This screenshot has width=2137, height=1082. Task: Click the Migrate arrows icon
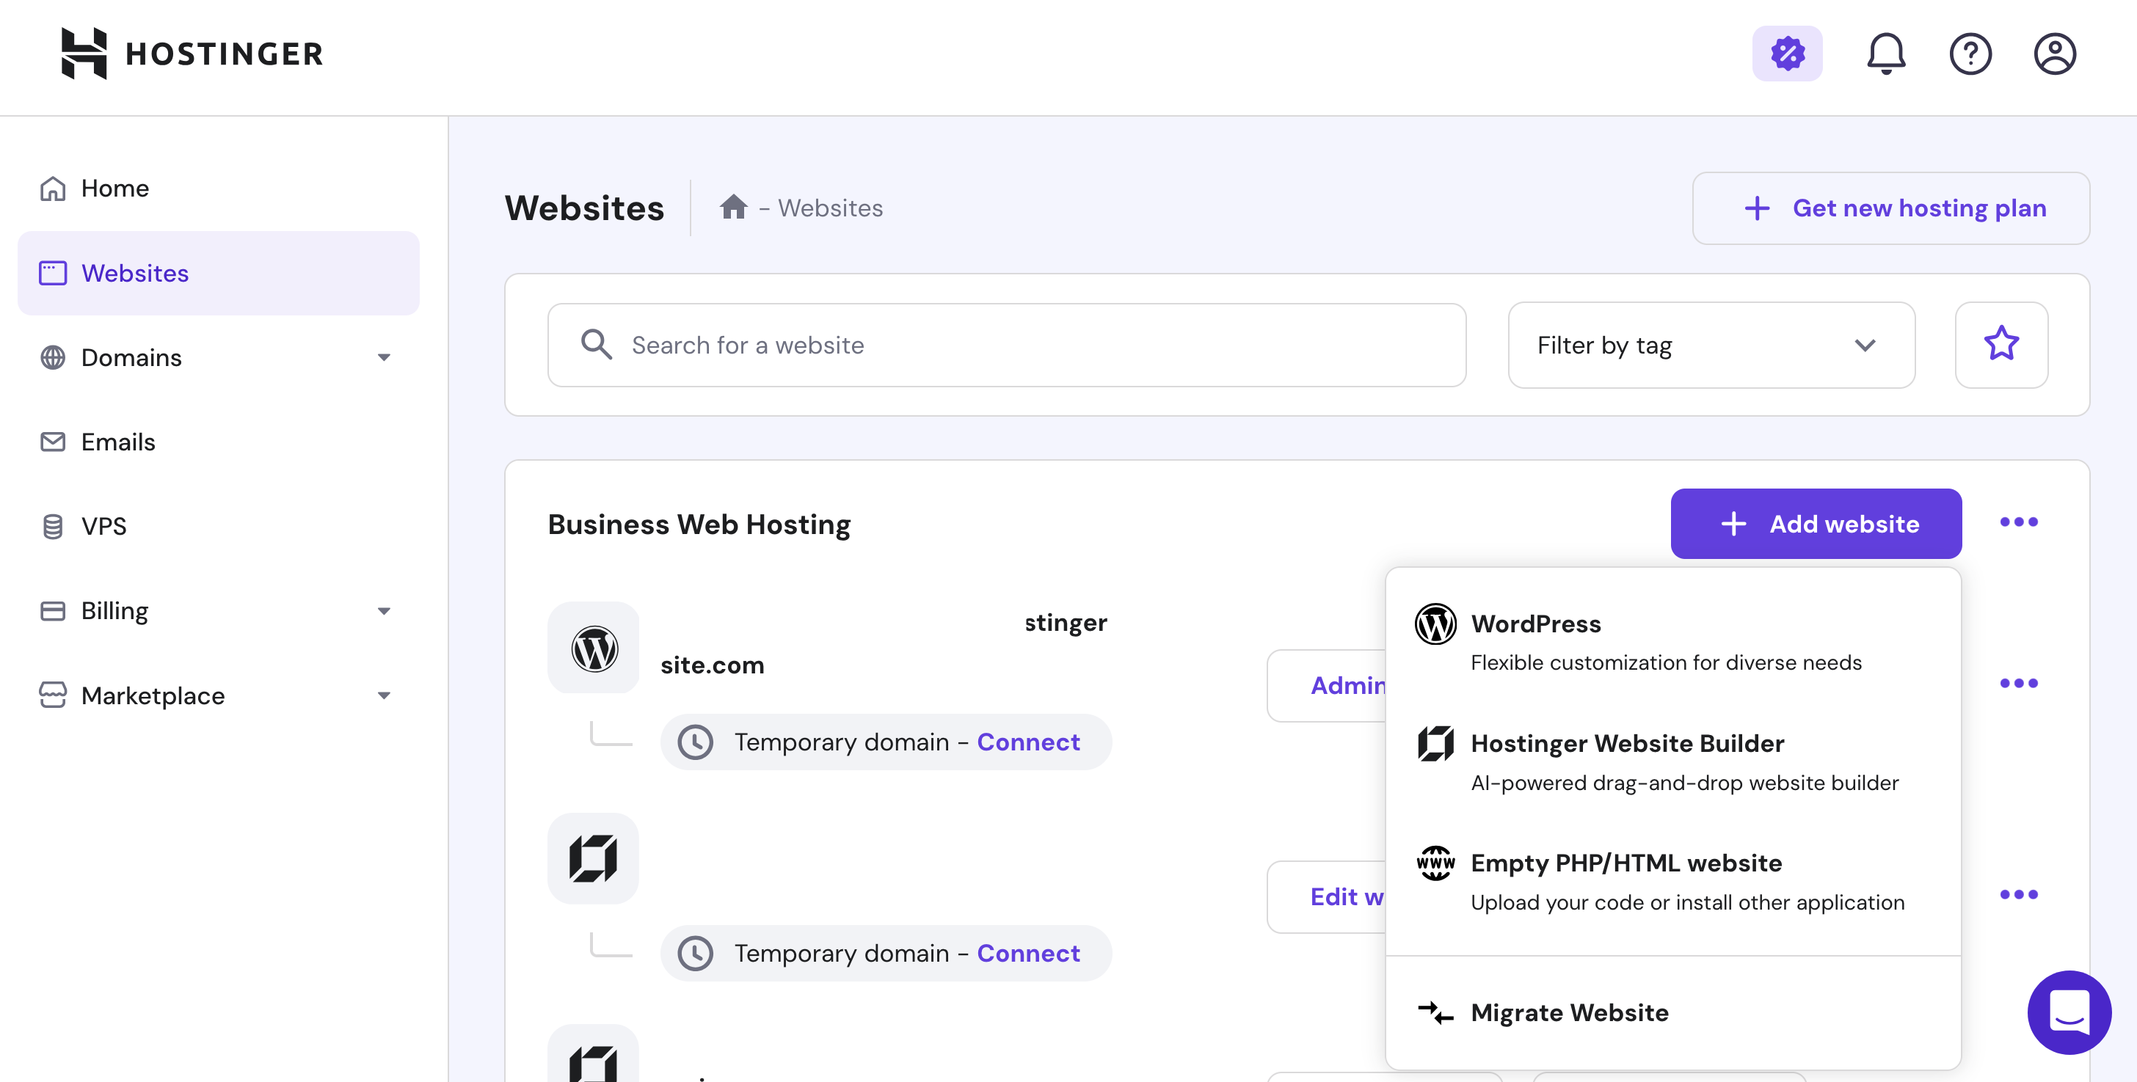coord(1435,1012)
